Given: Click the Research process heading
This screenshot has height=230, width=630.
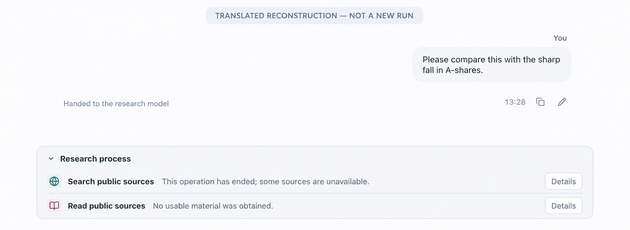Looking at the screenshot, I should [95, 159].
